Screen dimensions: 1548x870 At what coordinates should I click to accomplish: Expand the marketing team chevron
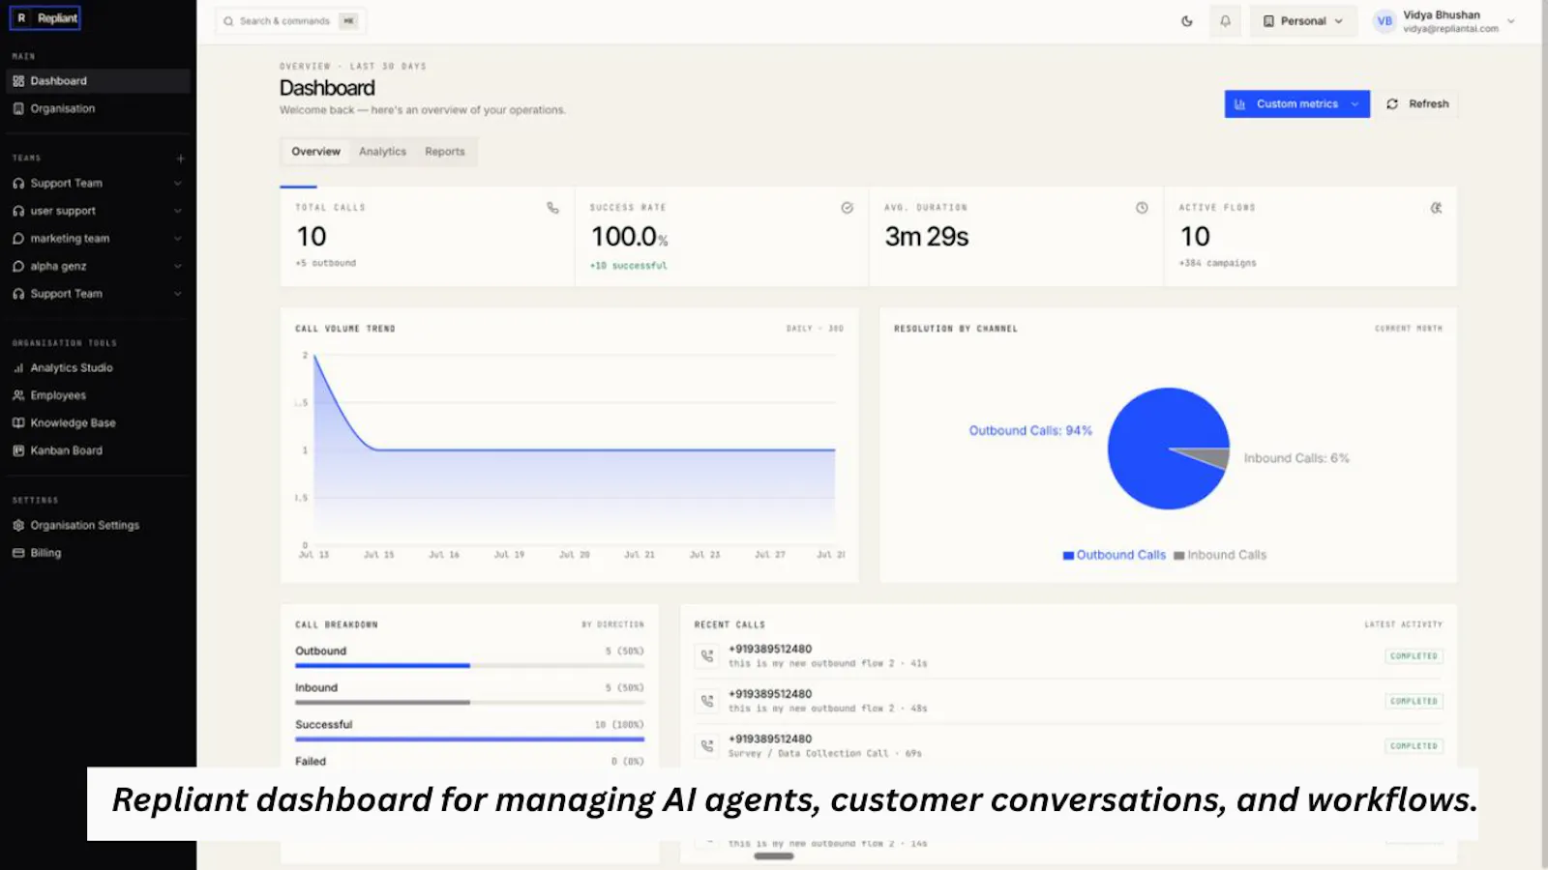point(178,239)
